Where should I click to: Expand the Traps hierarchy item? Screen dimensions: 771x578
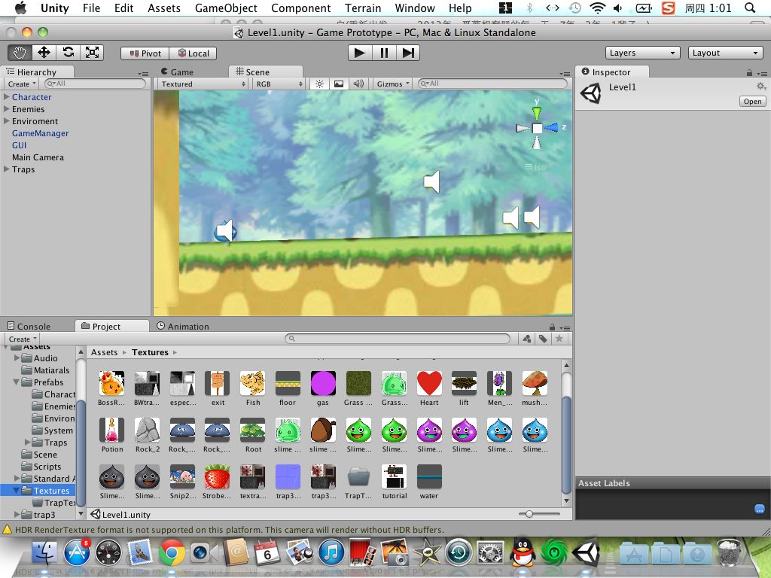(x=6, y=169)
